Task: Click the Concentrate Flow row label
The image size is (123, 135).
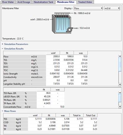Action: (12, 107)
